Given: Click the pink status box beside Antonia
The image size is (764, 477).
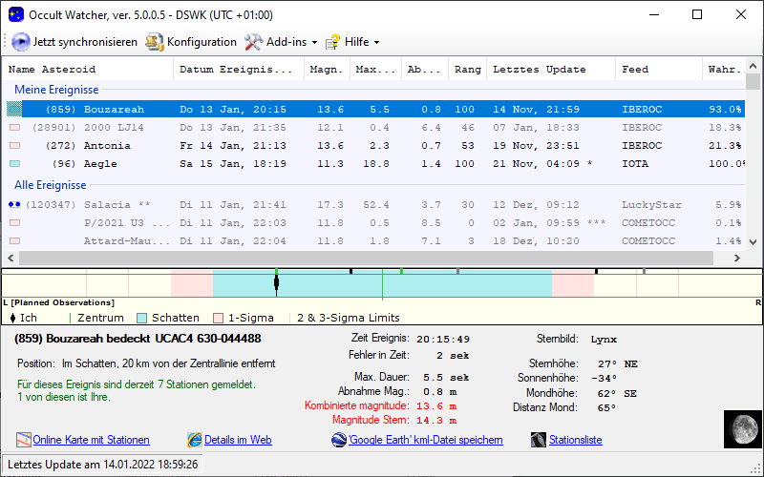Looking at the screenshot, I should coord(13,146).
